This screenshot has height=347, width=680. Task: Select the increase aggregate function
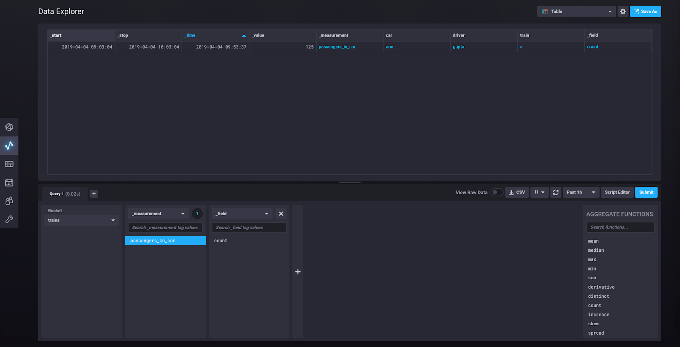598,315
